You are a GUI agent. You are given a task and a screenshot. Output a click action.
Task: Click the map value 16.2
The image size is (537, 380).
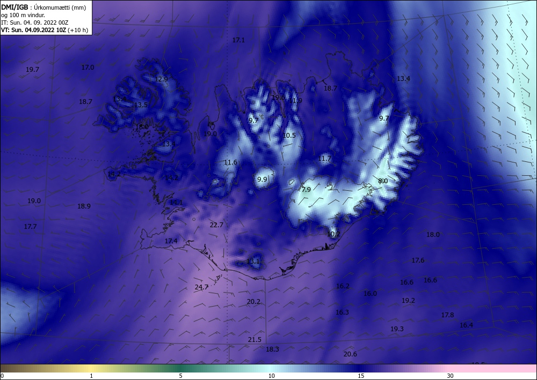click(x=343, y=286)
